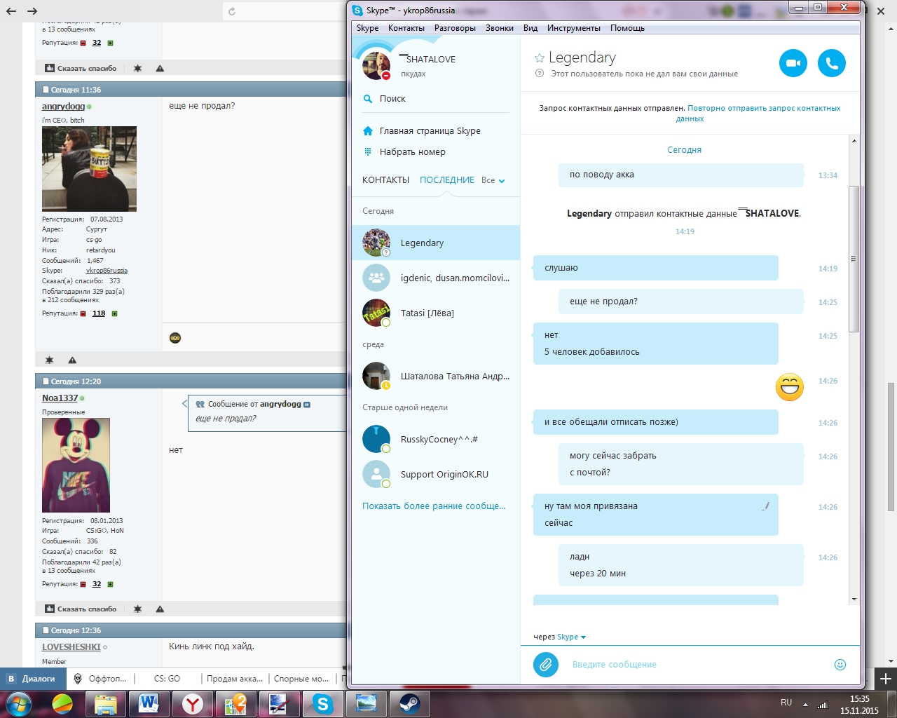This screenshot has height=718, width=897.
Task: Open the Разговоры menu
Action: pos(455,28)
